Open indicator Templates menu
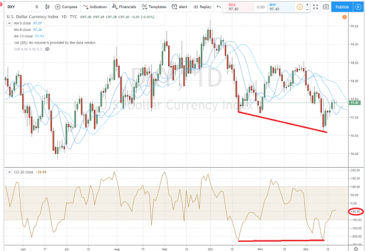Image resolution: width=365 pixels, height=251 pixels. [x=154, y=7]
